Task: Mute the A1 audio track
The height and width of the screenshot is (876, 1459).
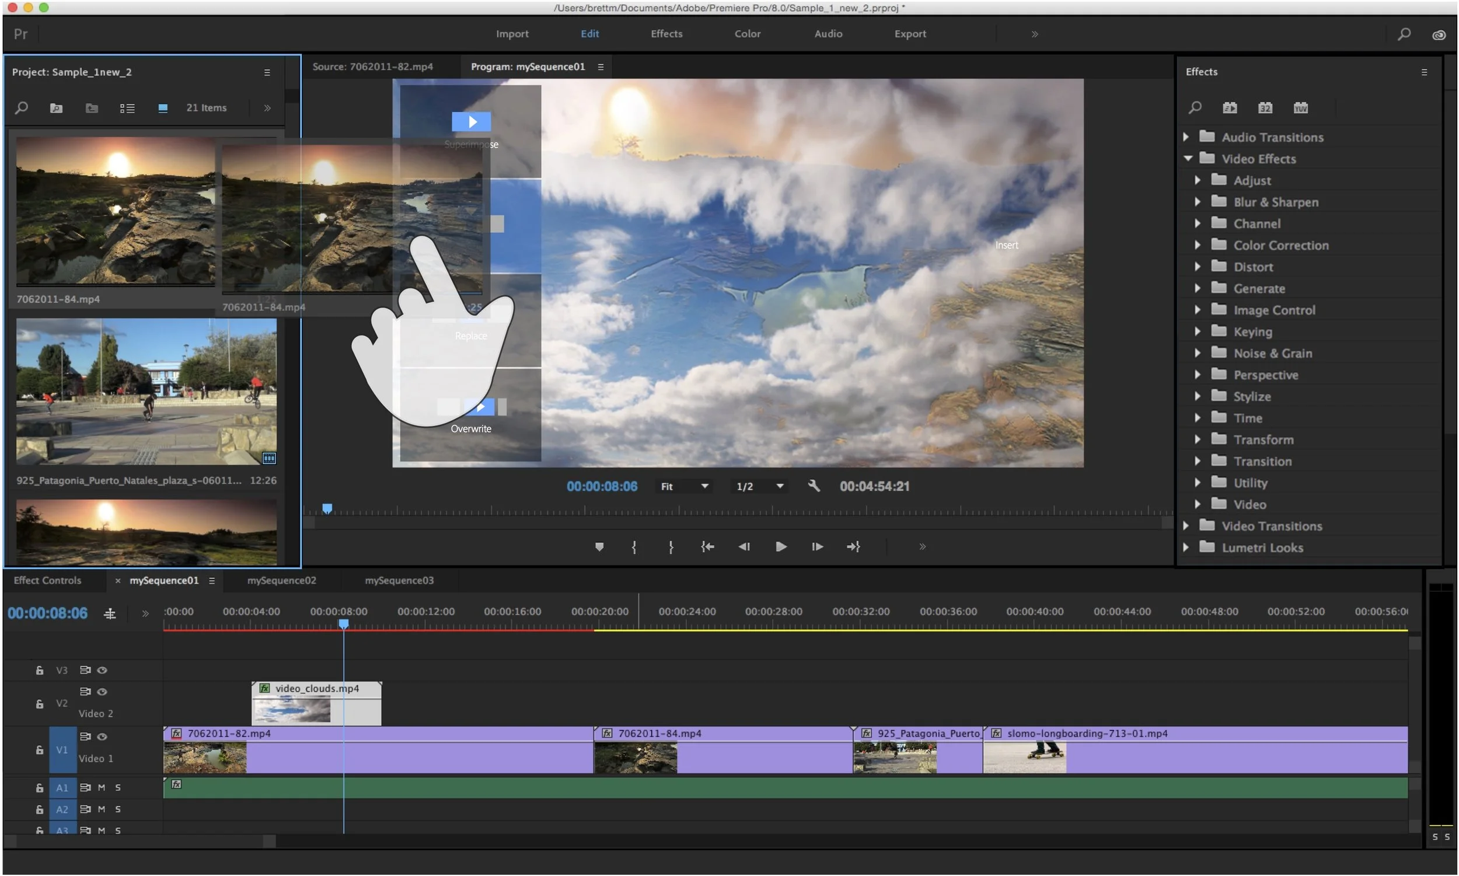Action: pyautogui.click(x=101, y=787)
